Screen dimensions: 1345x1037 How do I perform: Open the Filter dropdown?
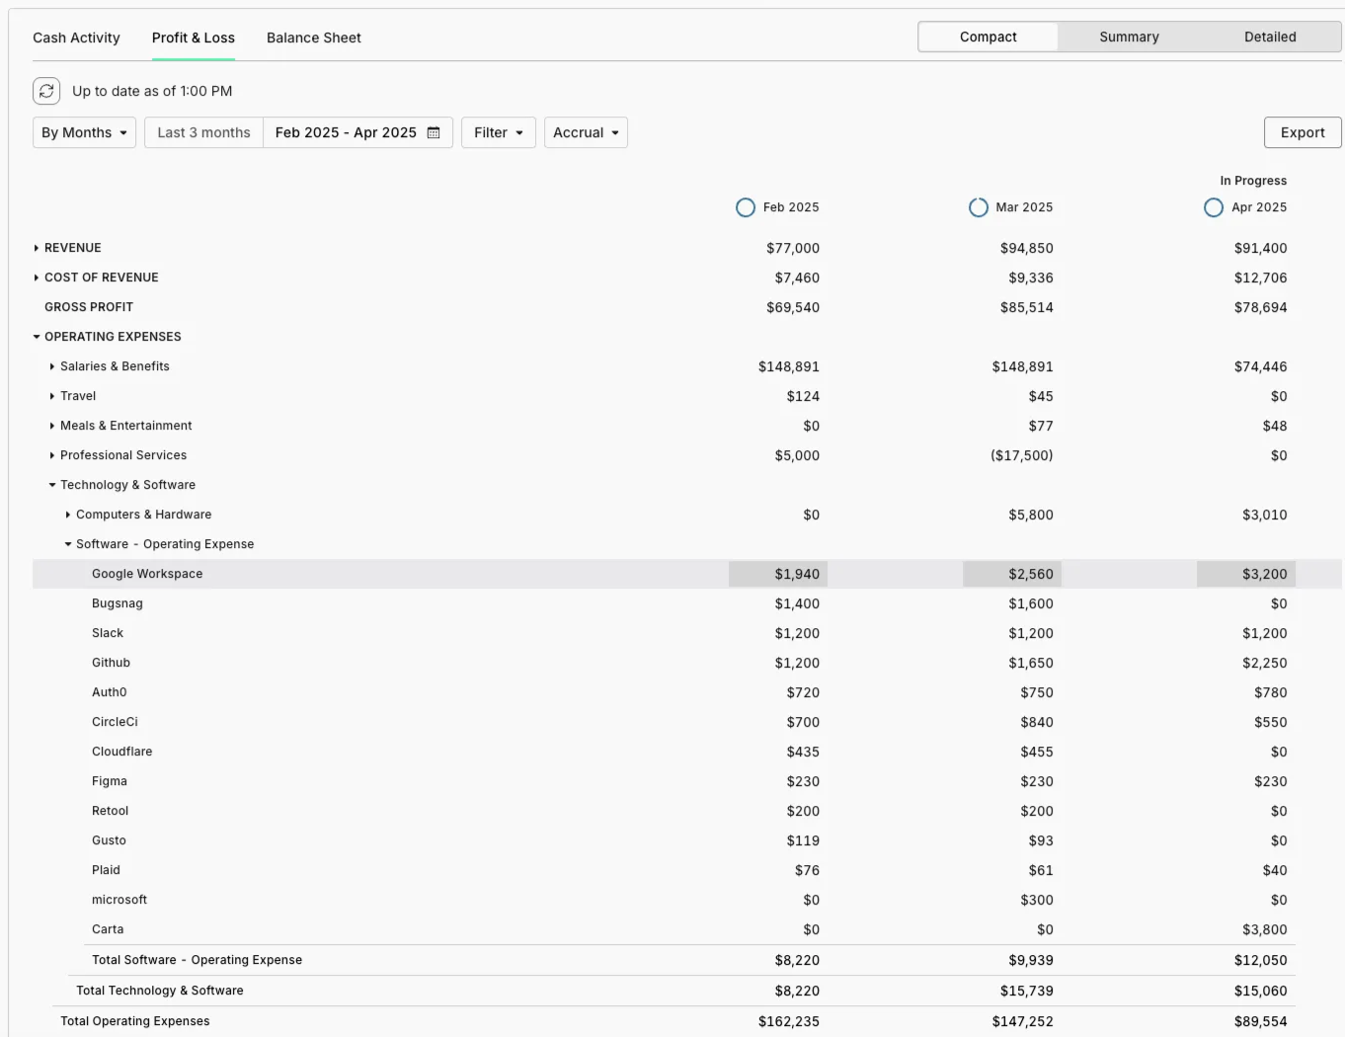pyautogui.click(x=499, y=132)
